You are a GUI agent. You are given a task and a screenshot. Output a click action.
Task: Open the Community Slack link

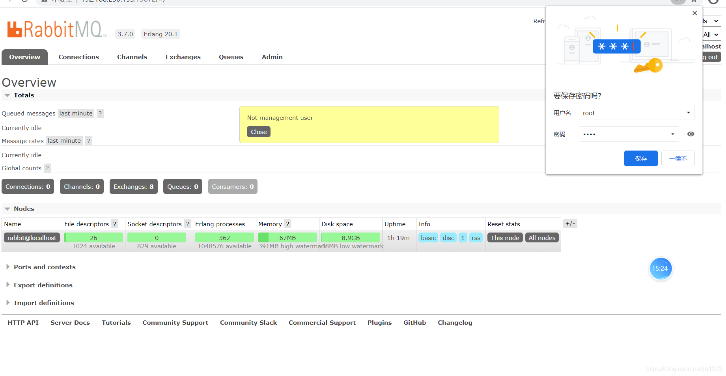[248, 322]
